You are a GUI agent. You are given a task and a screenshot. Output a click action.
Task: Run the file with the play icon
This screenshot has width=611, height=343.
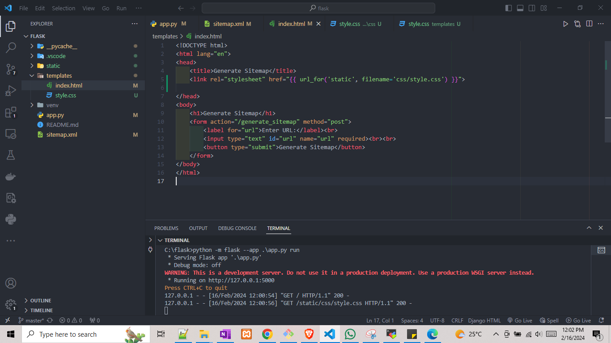click(x=565, y=24)
